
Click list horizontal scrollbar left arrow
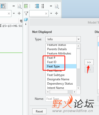tap(48, 92)
